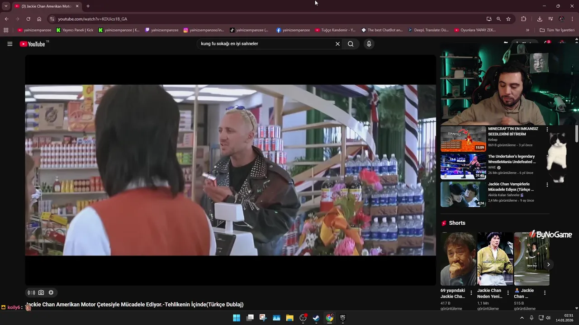Open Tuğçe Kandemir bookmark

pyautogui.click(x=335, y=30)
